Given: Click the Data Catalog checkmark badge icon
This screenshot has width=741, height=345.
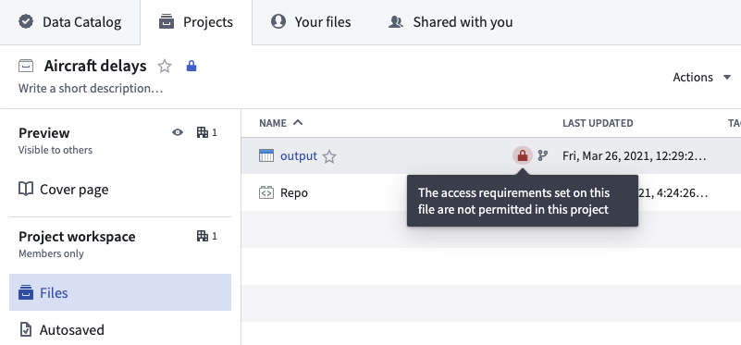Looking at the screenshot, I should click(26, 22).
